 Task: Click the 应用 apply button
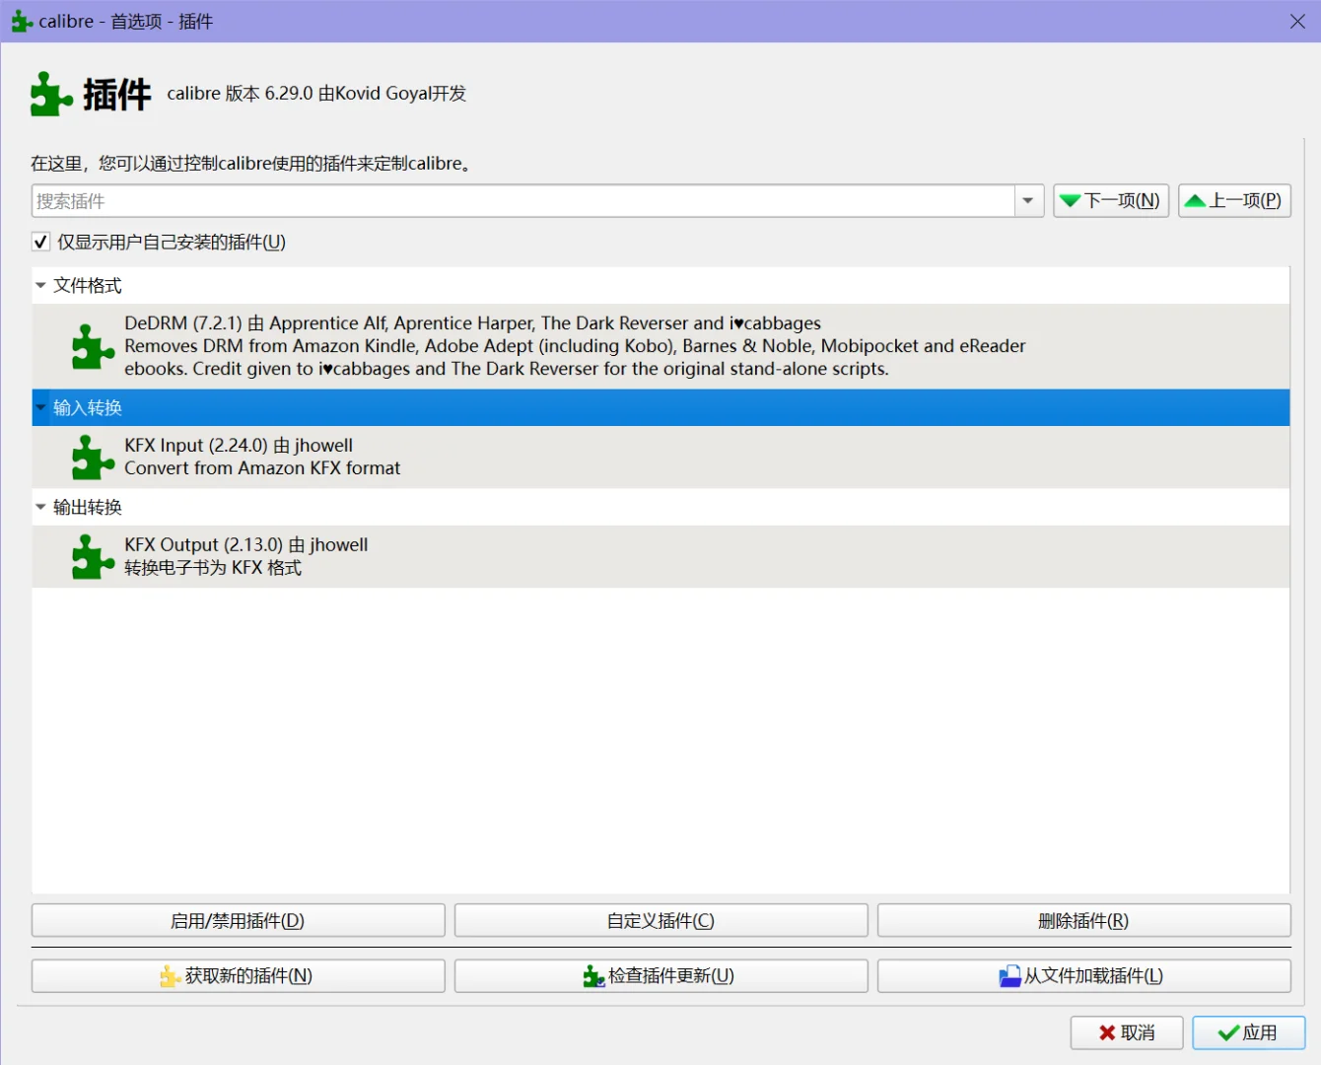tap(1249, 1032)
